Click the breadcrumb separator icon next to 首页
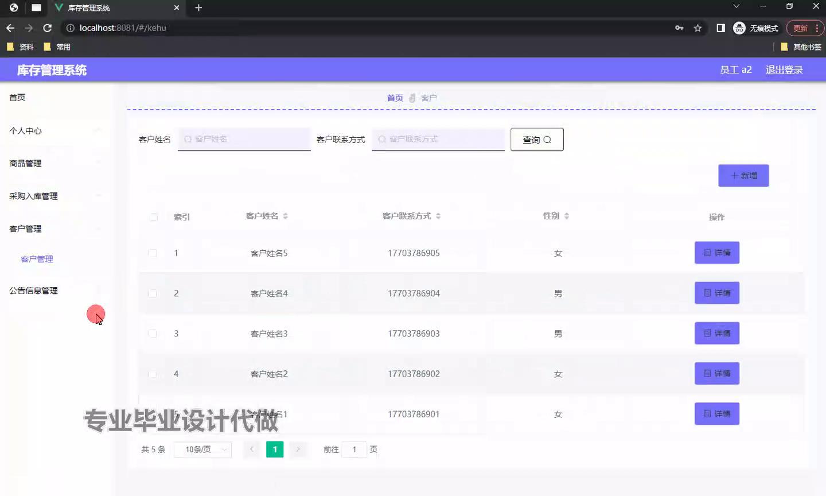This screenshot has width=826, height=496. tap(411, 98)
